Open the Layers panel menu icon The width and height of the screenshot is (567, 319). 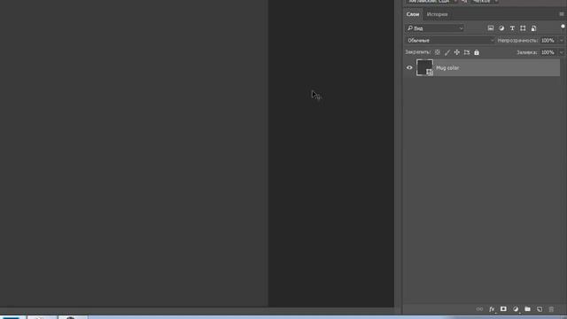click(x=561, y=14)
